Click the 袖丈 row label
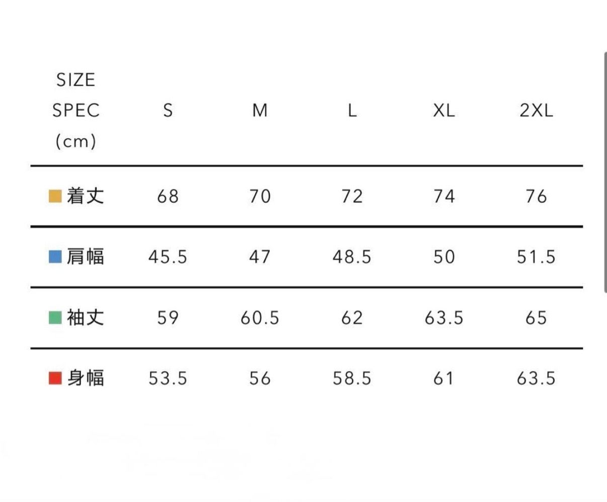Image resolution: width=607 pixels, height=502 pixels. tap(86, 317)
